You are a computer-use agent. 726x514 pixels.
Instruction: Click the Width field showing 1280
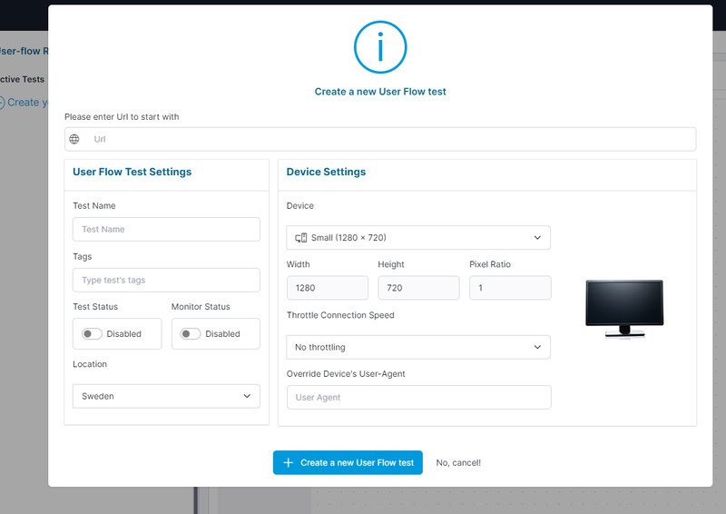coord(327,288)
